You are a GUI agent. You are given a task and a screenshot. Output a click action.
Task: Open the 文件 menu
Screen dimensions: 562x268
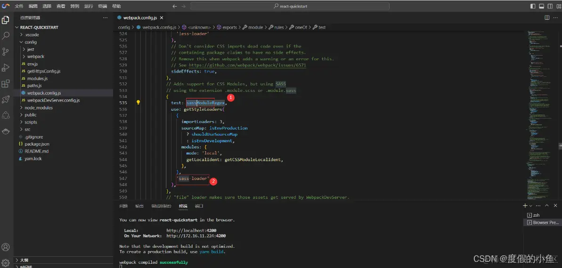(x=19, y=7)
